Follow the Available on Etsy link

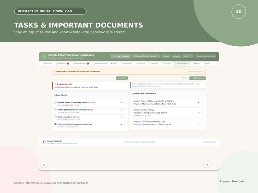pos(210,142)
